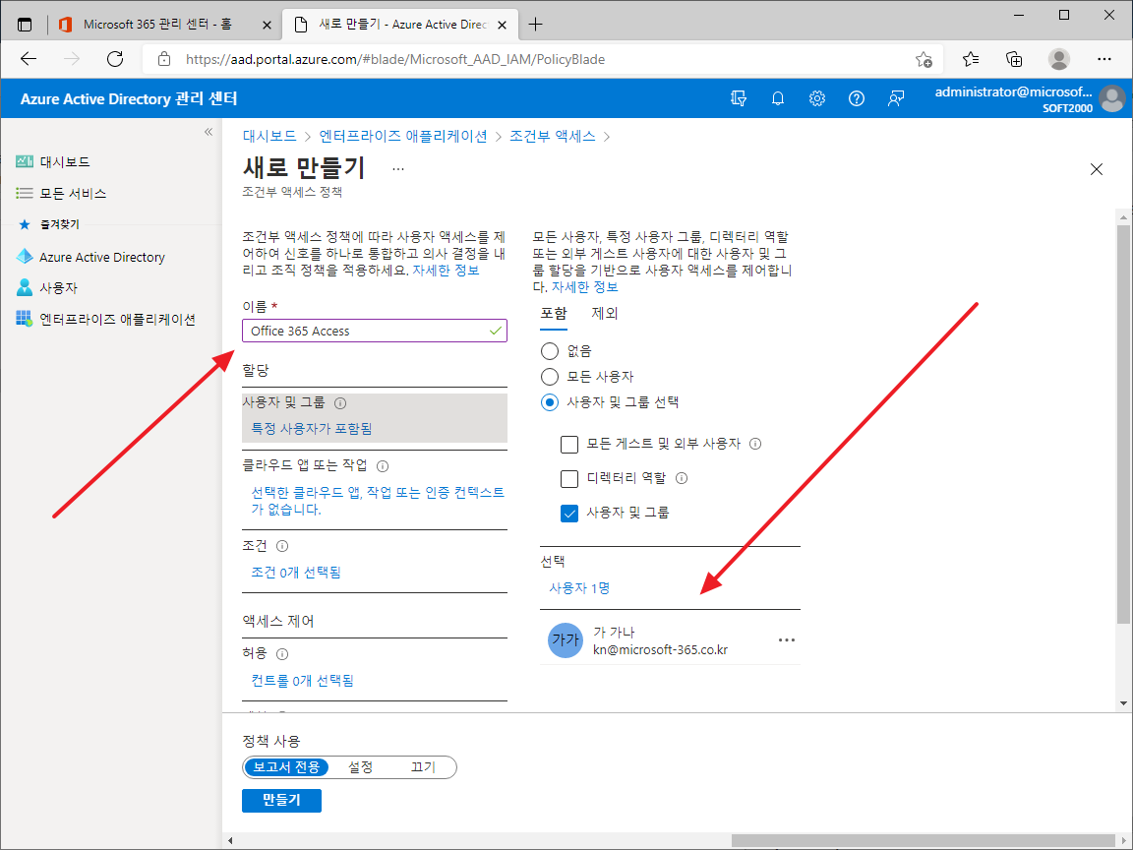Screen dimensions: 1133x850
Task: Open browser settings and more menu
Action: [x=1104, y=59]
